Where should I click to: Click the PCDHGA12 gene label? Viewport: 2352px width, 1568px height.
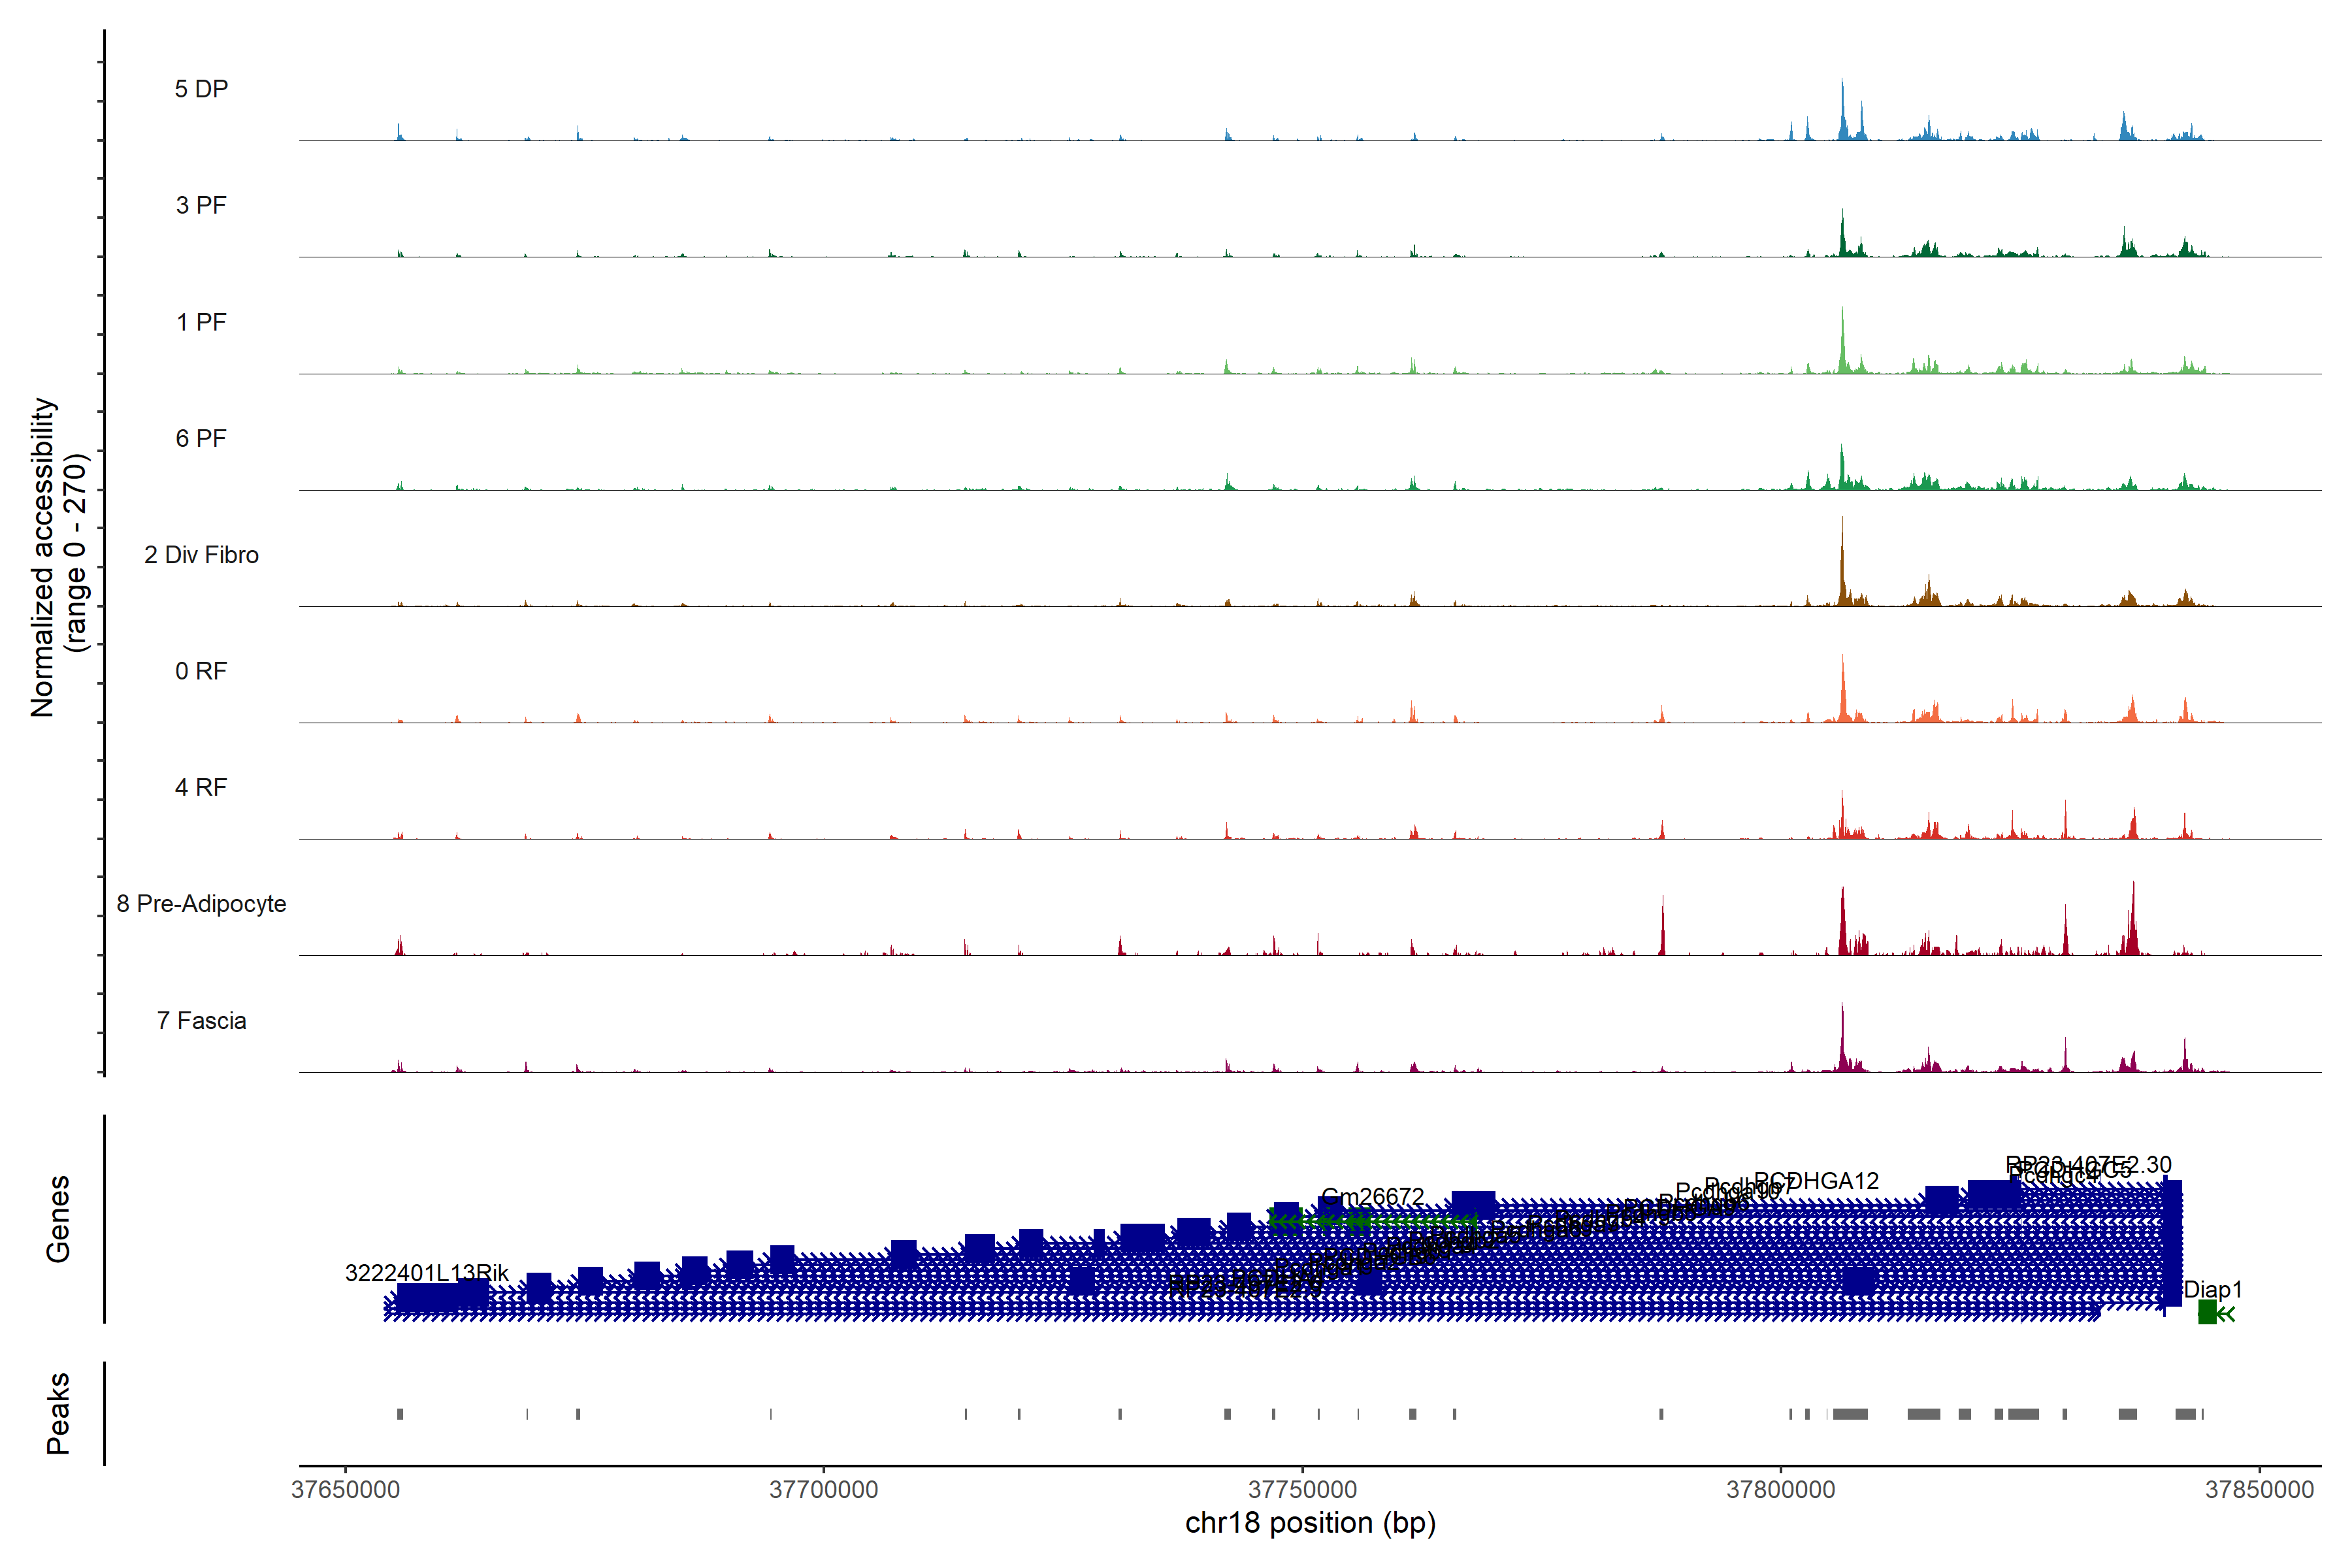point(1816,1181)
